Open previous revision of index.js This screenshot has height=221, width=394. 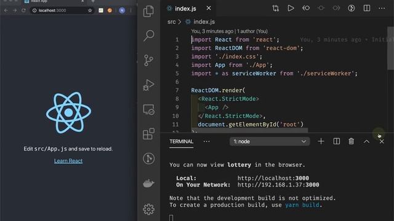pos(306,8)
